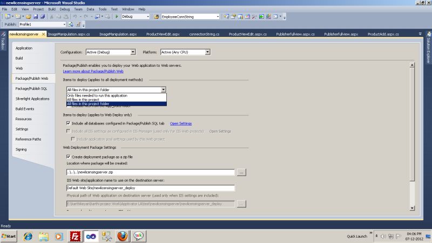Click the Extension Manager toolbar icon
432x243 pixels.
point(268,17)
